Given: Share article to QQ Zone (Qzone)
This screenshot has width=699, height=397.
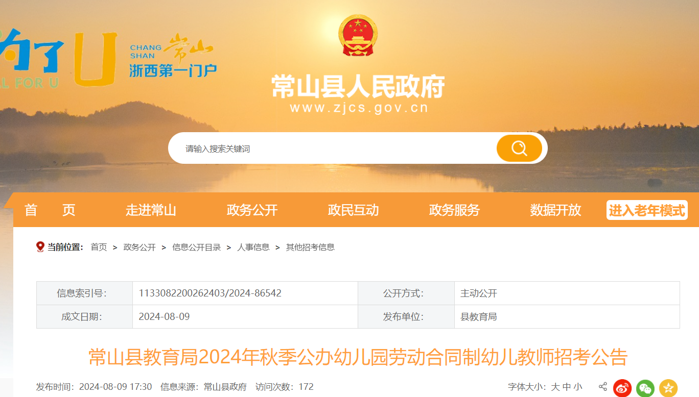Looking at the screenshot, I should click(668, 388).
